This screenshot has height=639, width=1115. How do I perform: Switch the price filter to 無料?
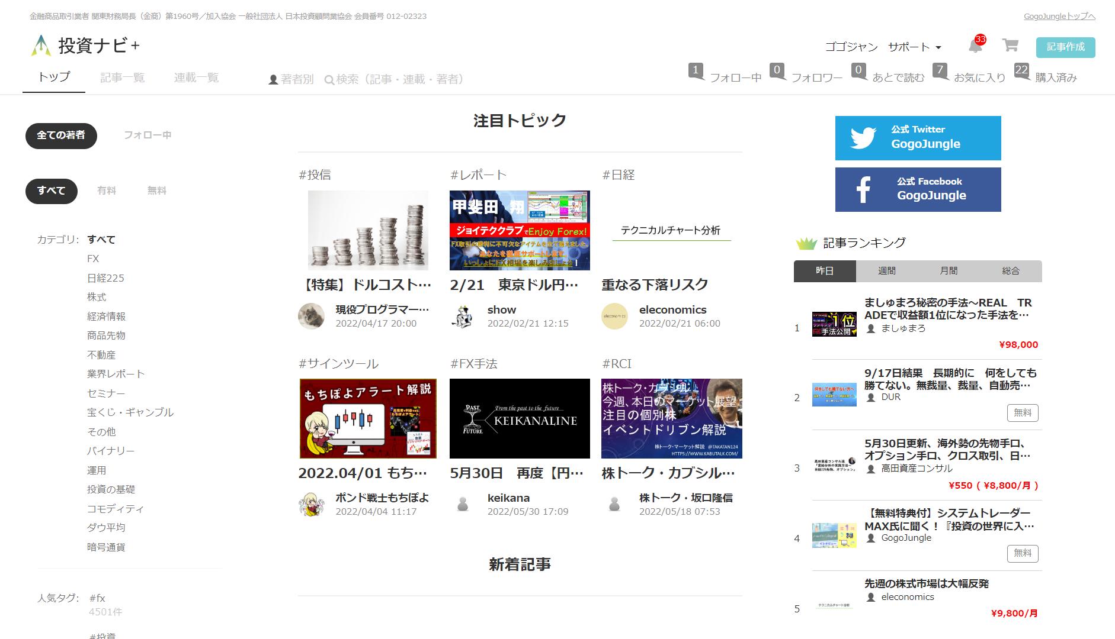156,191
